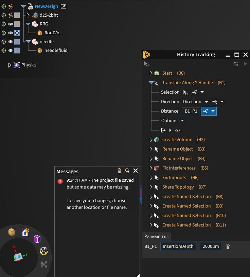250x277 pixels.
Task: Click the home view icon in navigation wheel
Action: pos(25,232)
